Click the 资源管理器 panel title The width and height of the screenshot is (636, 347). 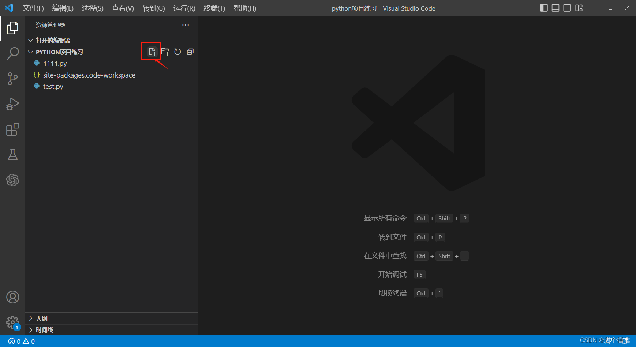[x=50, y=25]
